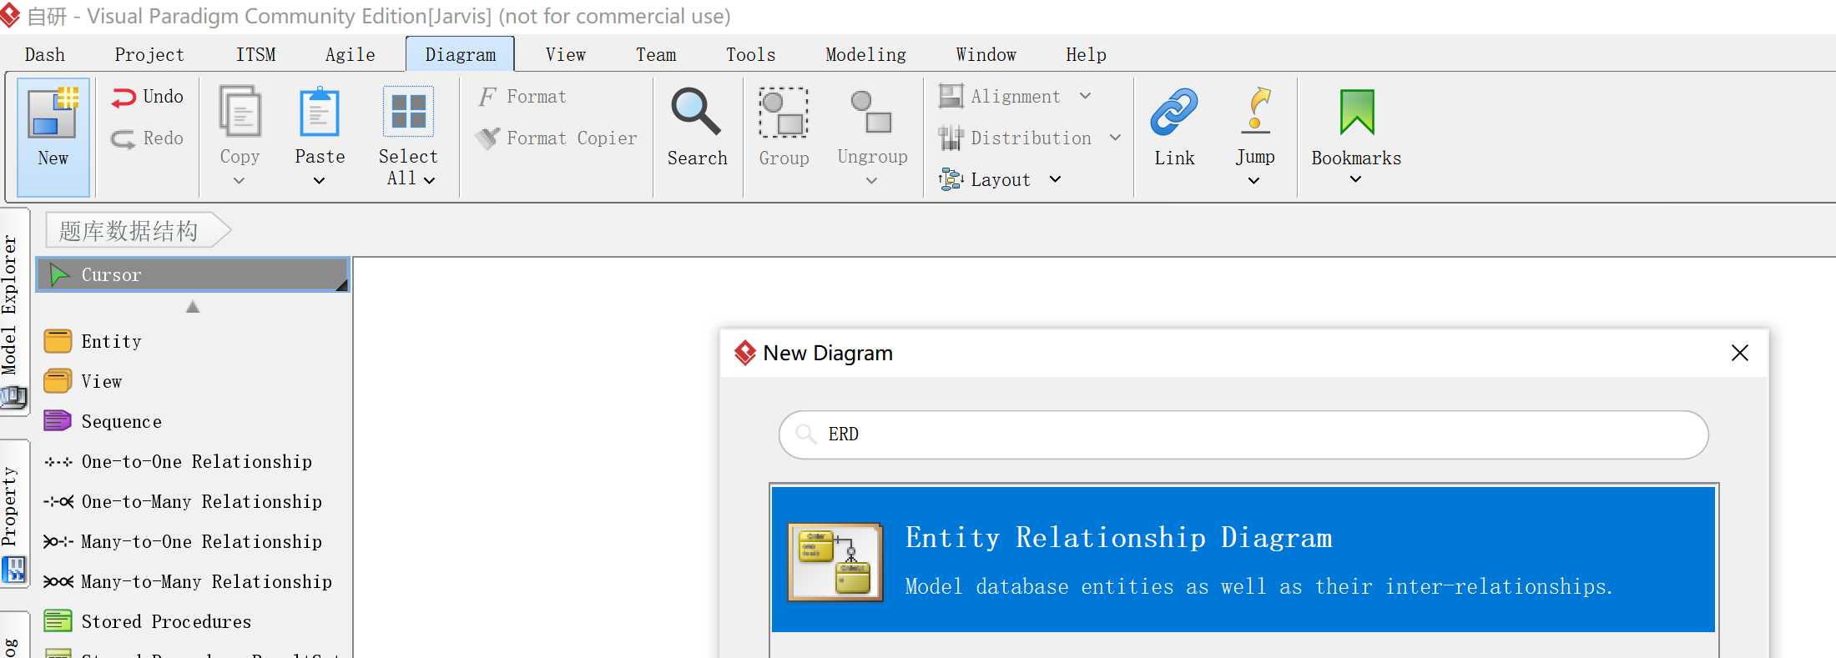Open the Model Explorer side panel
This screenshot has width=1836, height=658.
pyautogui.click(x=10, y=304)
